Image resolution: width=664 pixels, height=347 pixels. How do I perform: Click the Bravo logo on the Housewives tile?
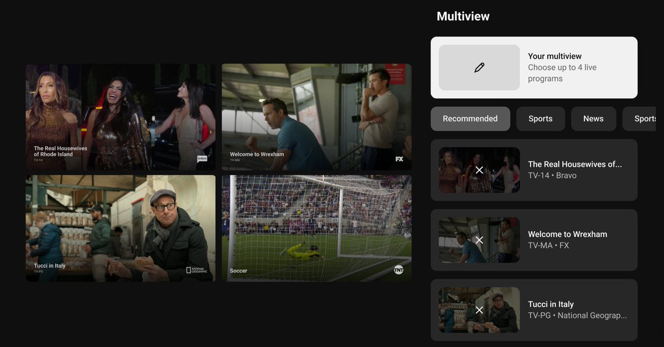[x=202, y=159]
